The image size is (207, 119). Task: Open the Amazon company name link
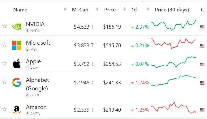pyautogui.click(x=36, y=107)
